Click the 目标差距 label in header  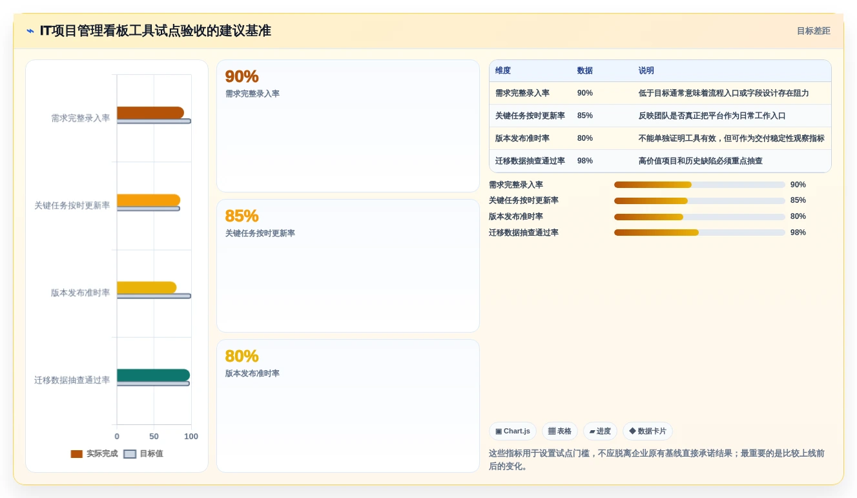click(x=813, y=31)
